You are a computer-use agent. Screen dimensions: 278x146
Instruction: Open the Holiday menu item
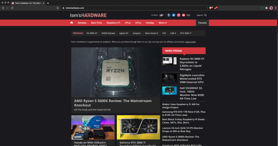(x=150, y=23)
